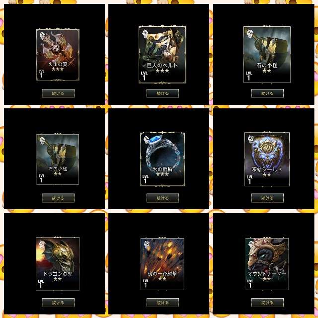Viewport: 318px width, 318px height.
Task: Click 続ける below the 巨人のベルト card
Action: 162,93
